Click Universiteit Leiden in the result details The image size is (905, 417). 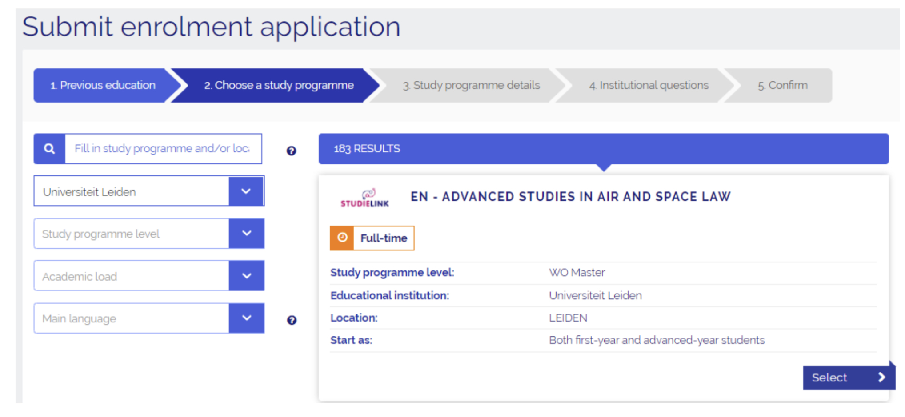tap(595, 295)
